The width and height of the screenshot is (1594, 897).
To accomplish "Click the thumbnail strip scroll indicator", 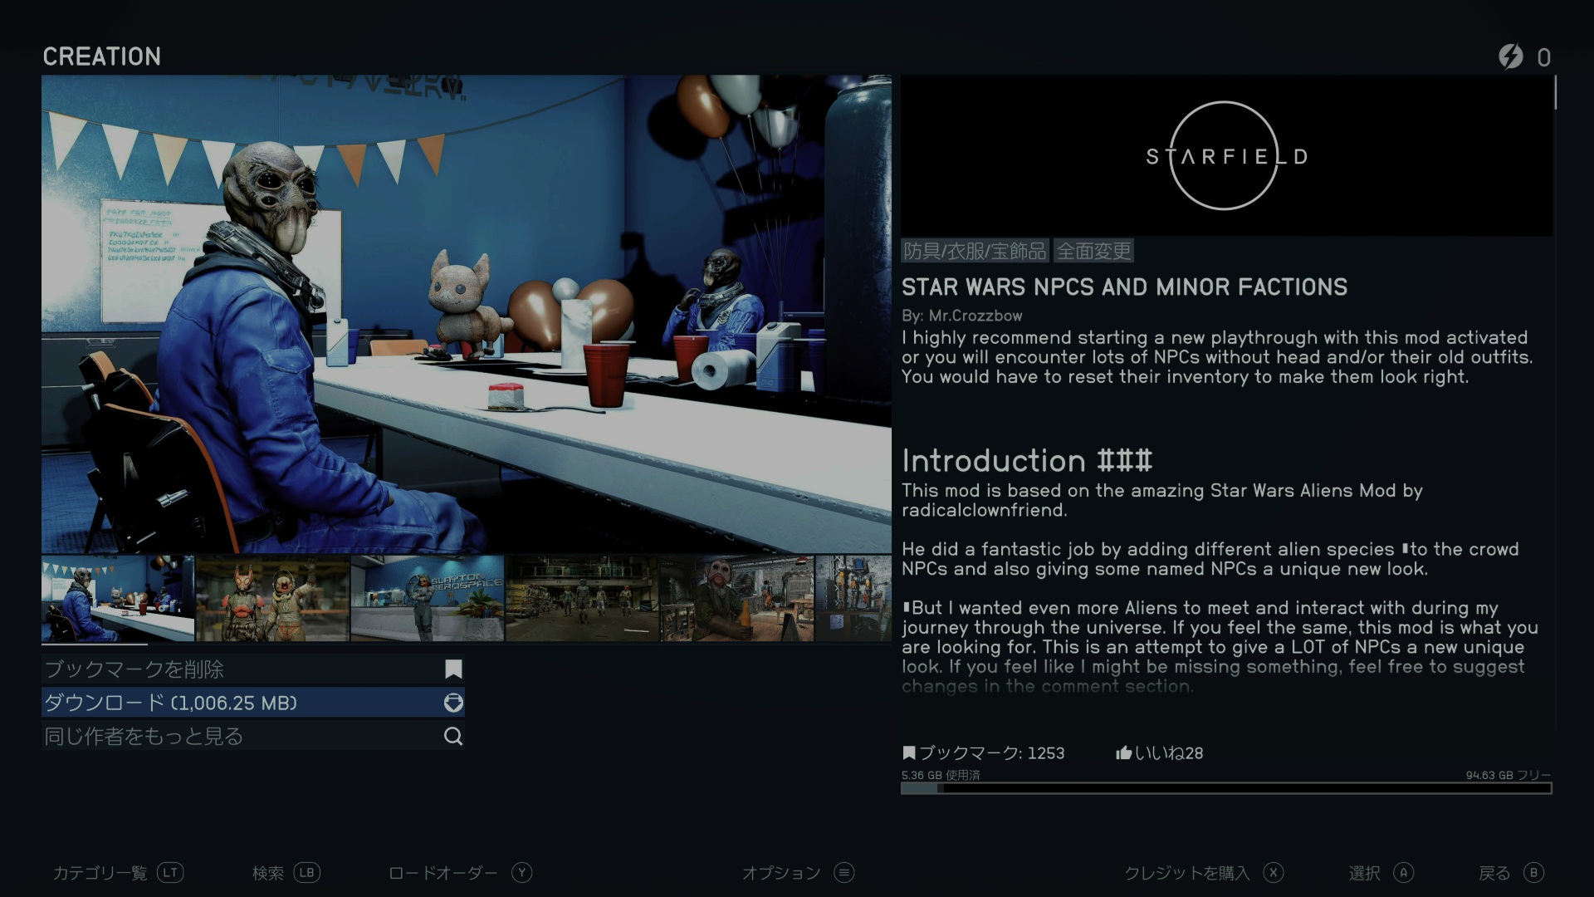I will tap(95, 645).
